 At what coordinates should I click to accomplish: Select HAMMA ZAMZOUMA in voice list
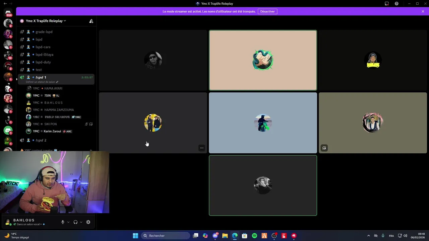pos(59,110)
